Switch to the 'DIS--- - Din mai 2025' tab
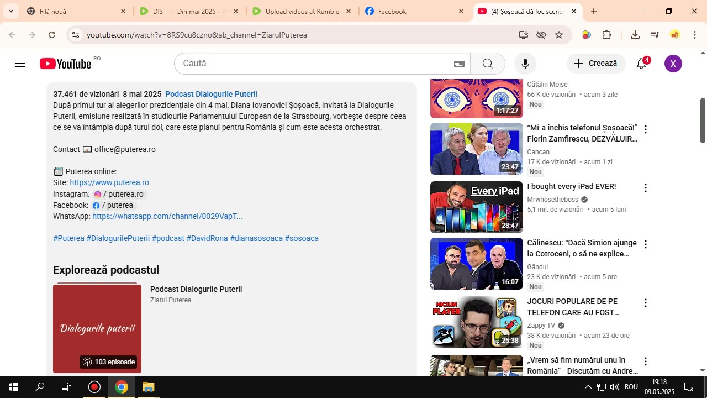Viewport: 707px width, 398px height. coord(189,11)
